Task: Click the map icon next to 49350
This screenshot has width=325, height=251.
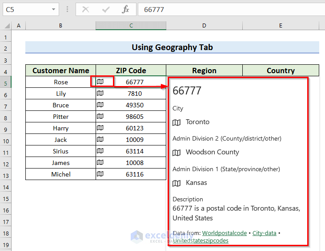Action: pyautogui.click(x=100, y=105)
